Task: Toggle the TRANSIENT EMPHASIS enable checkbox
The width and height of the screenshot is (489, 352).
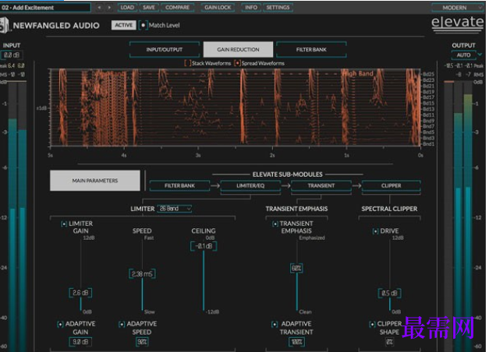Action: [x=275, y=224]
